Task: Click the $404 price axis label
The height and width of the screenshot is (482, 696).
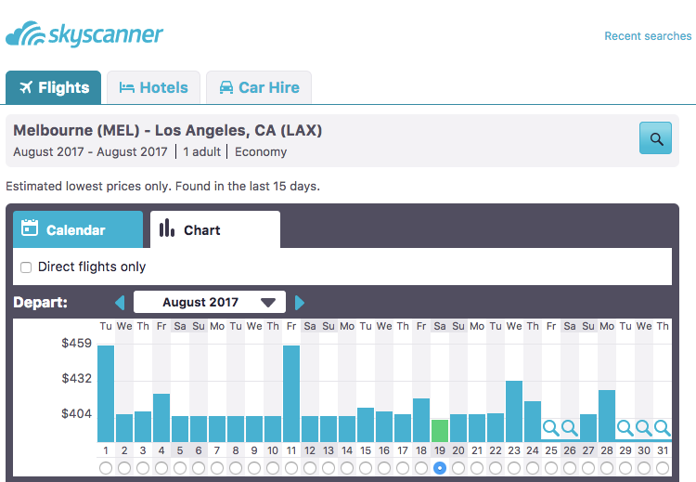Action: coord(76,413)
